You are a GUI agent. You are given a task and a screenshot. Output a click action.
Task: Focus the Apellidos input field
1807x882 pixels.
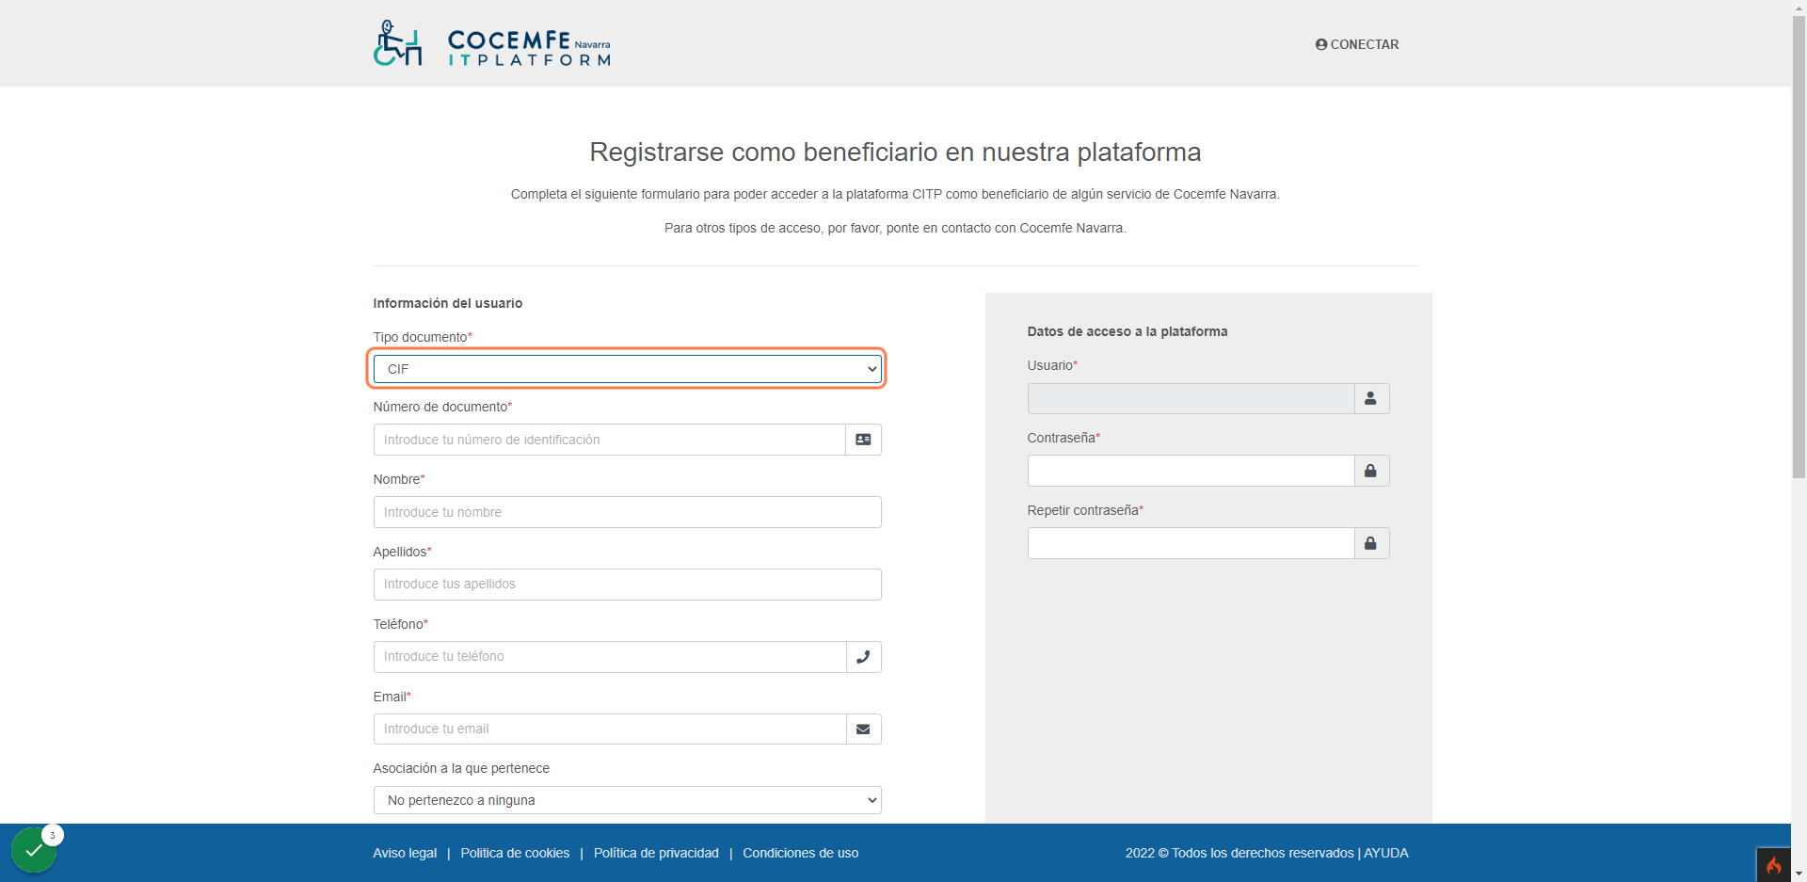click(x=627, y=585)
